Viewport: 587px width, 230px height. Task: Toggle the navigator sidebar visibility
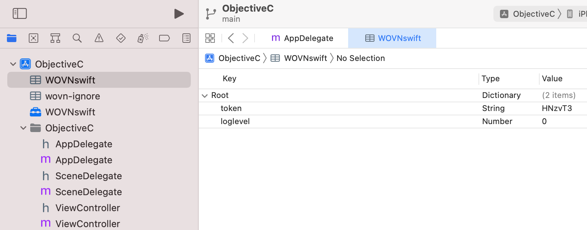point(20,14)
